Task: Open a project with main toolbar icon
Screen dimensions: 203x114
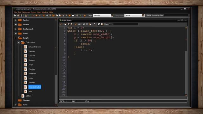Action: coord(18,16)
